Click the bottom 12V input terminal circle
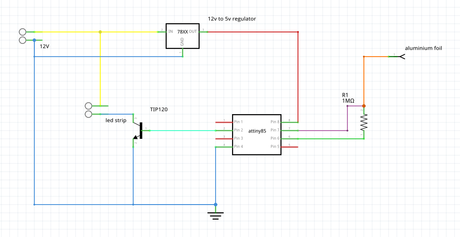The width and height of the screenshot is (460, 237). 22,40
